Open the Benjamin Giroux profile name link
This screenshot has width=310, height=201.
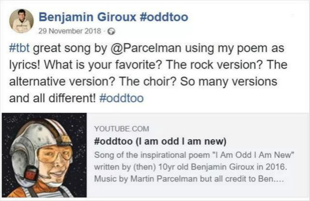[87, 17]
